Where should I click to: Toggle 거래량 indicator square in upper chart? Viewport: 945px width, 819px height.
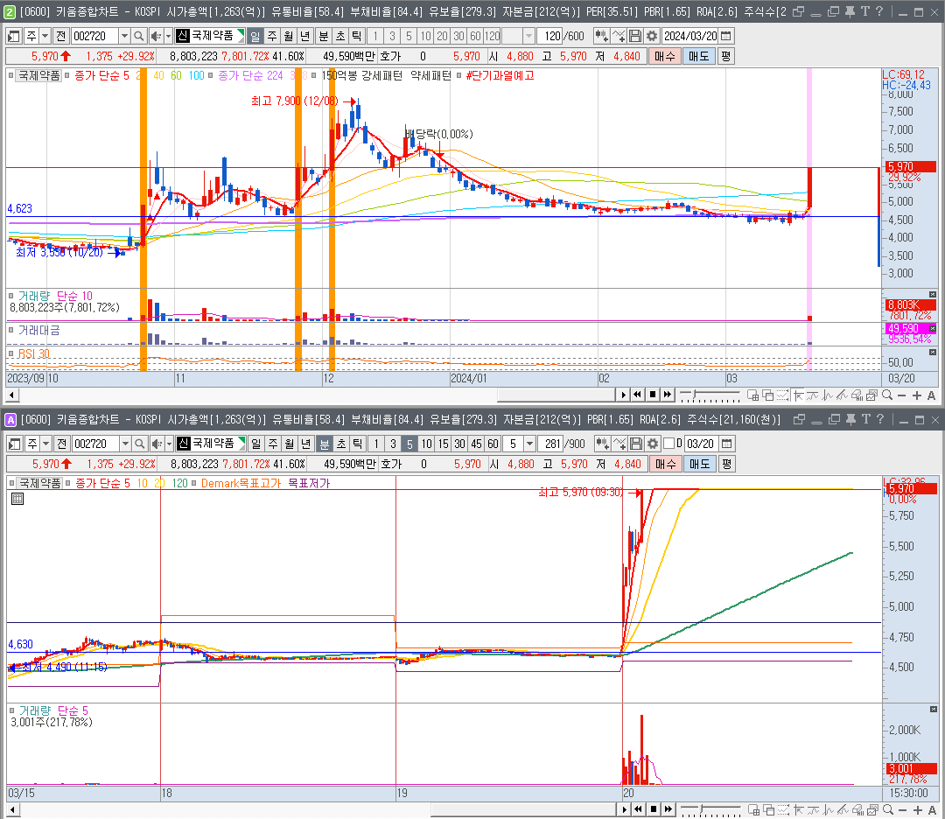point(11,296)
